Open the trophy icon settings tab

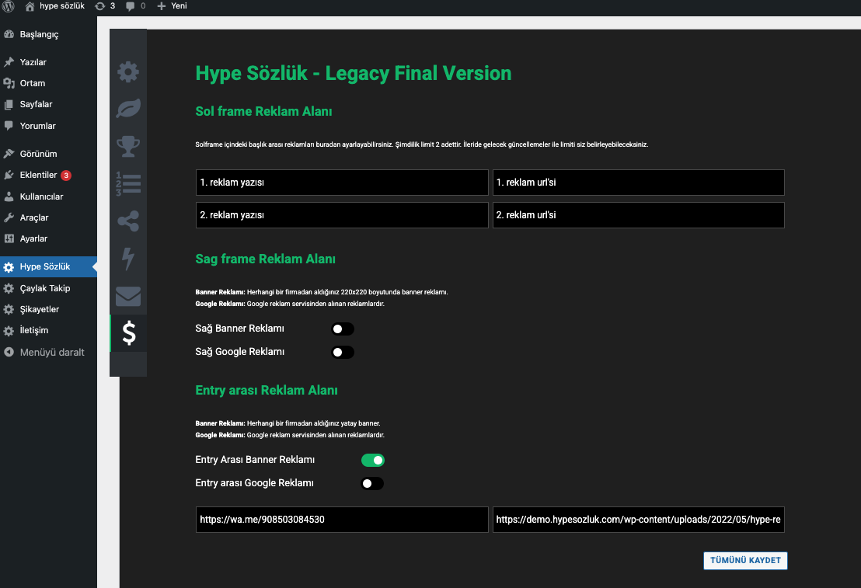[x=128, y=146]
